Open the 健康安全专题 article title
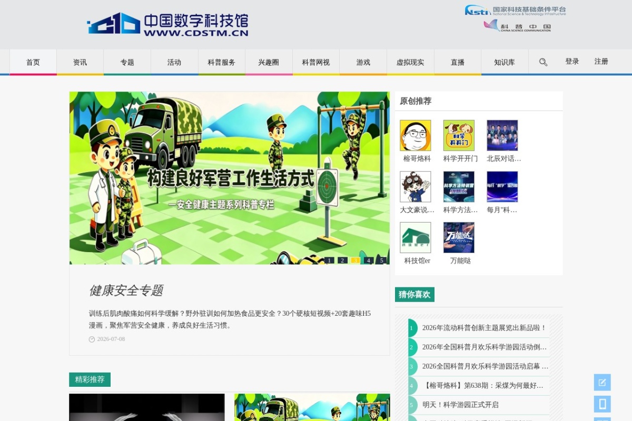Viewport: 632px width, 421px height. pyautogui.click(x=126, y=290)
